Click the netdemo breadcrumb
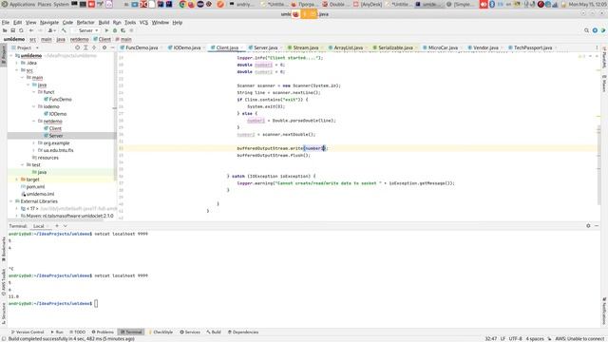The image size is (608, 342). (x=79, y=39)
